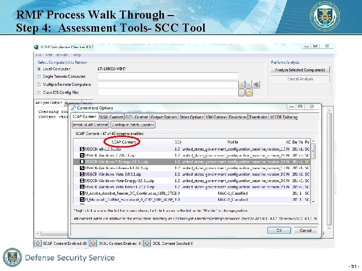Select the Analysis Output tab

pyautogui.click(x=49, y=103)
